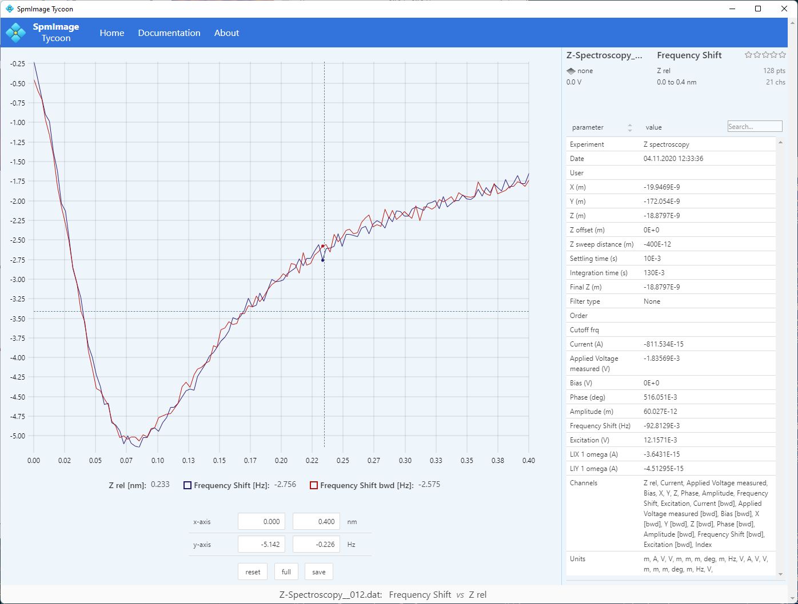Image resolution: width=798 pixels, height=604 pixels.
Task: Toggle the Frequency Shift bwd legend box
Action: 313,485
